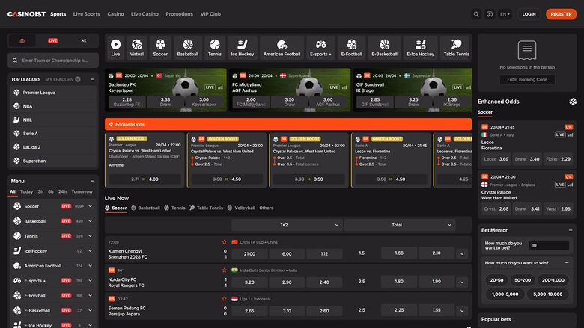Open the 1x2 market dropdown
This screenshot has width=584, height=328.
287,225
